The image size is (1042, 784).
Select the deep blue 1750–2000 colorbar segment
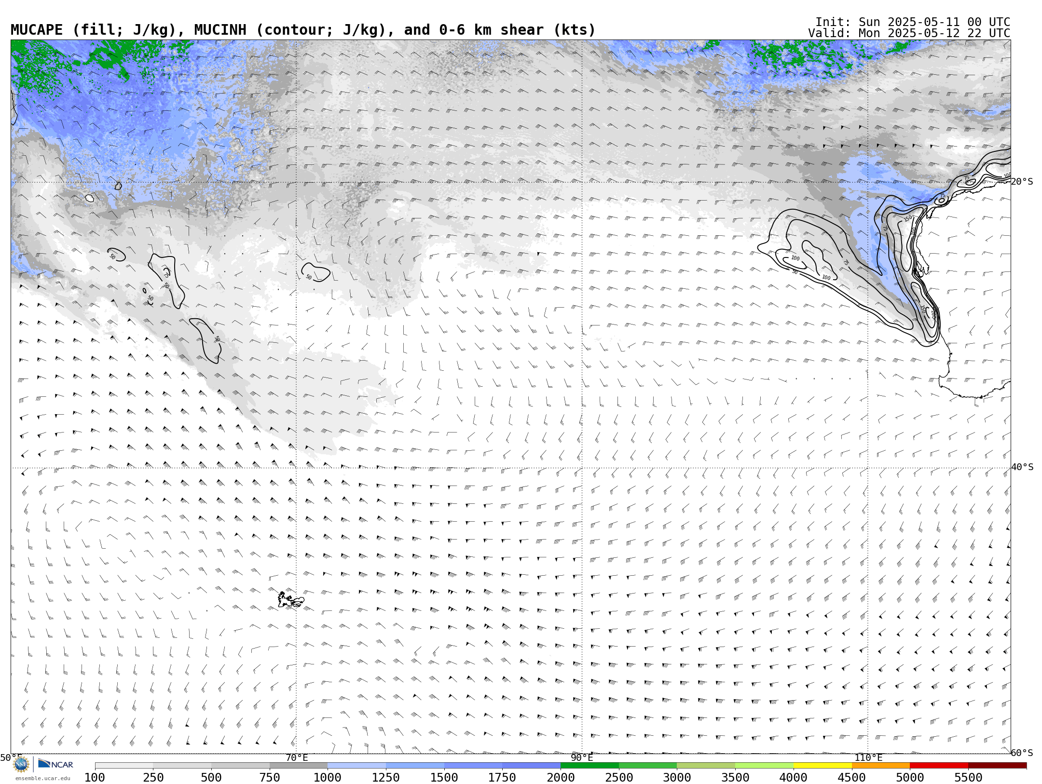point(531,766)
